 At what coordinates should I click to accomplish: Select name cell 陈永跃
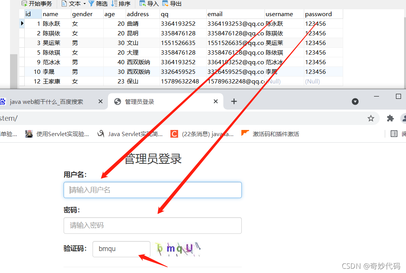tap(56, 24)
